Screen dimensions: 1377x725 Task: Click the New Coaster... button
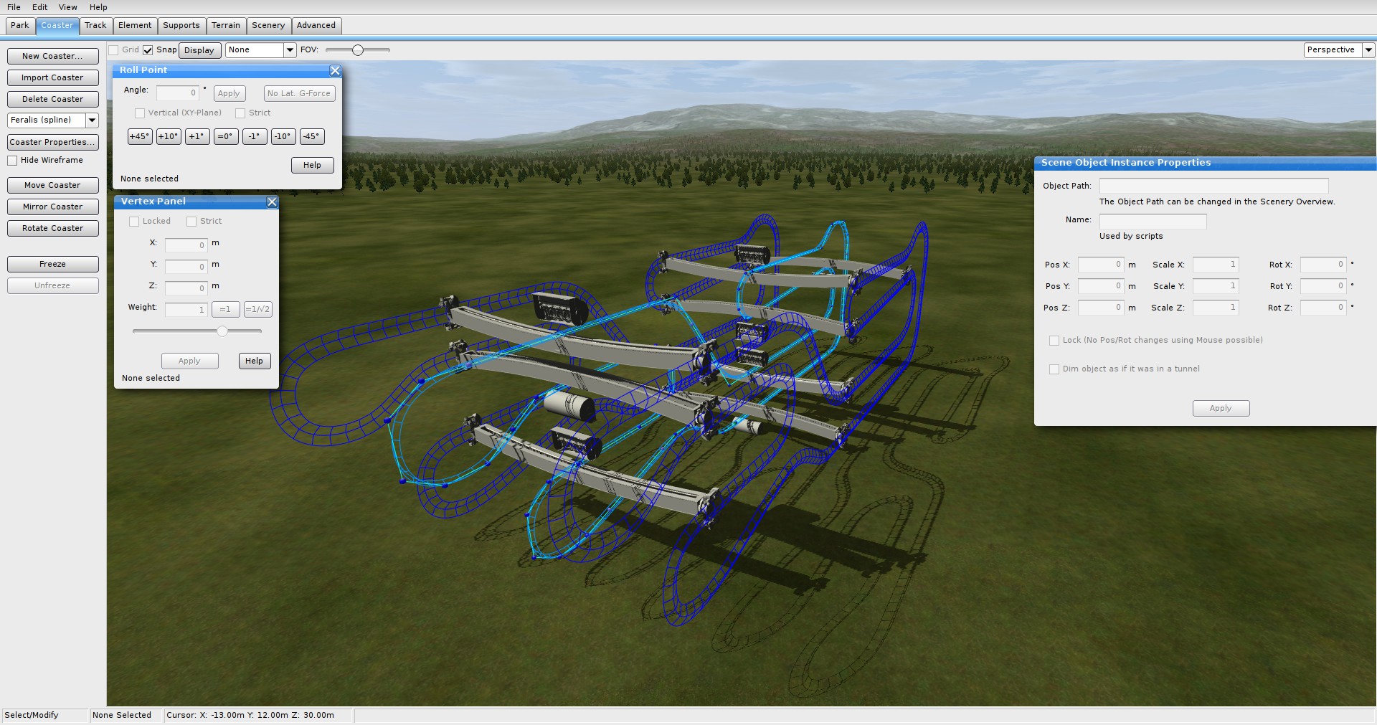click(x=52, y=56)
